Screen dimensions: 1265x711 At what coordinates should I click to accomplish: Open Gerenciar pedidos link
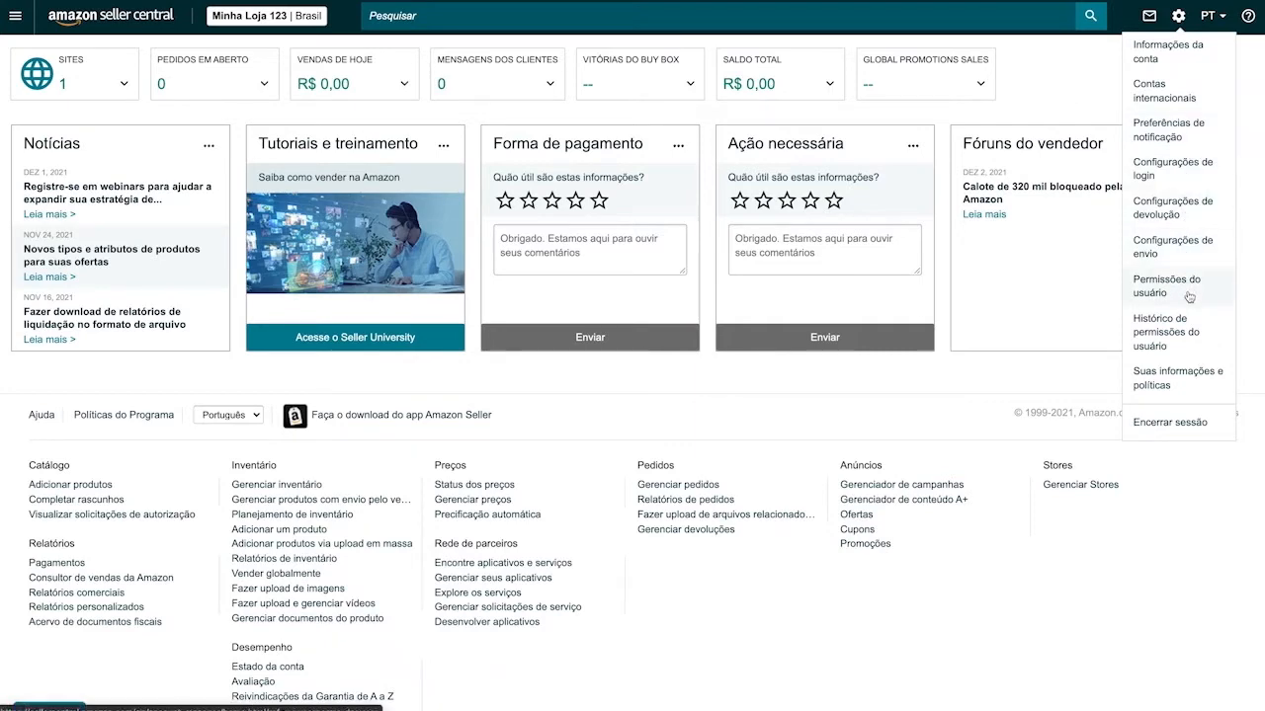tap(678, 485)
